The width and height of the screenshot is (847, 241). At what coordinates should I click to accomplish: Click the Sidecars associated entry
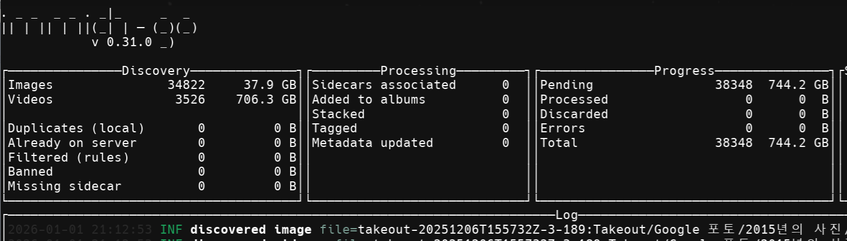coord(384,85)
